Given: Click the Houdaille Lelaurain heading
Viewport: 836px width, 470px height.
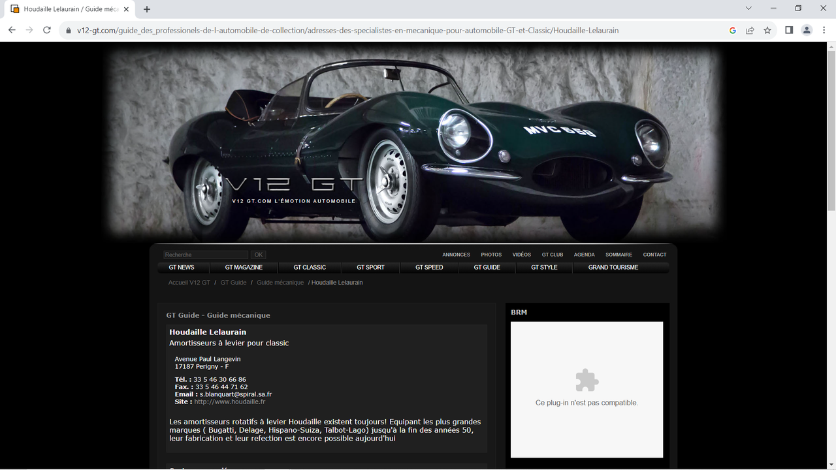Looking at the screenshot, I should pos(208,332).
